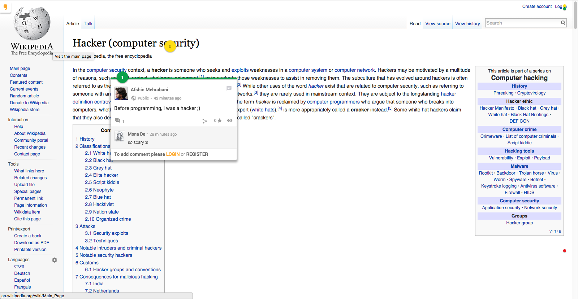Open the Random article link
The image size is (578, 299).
[x=24, y=96]
